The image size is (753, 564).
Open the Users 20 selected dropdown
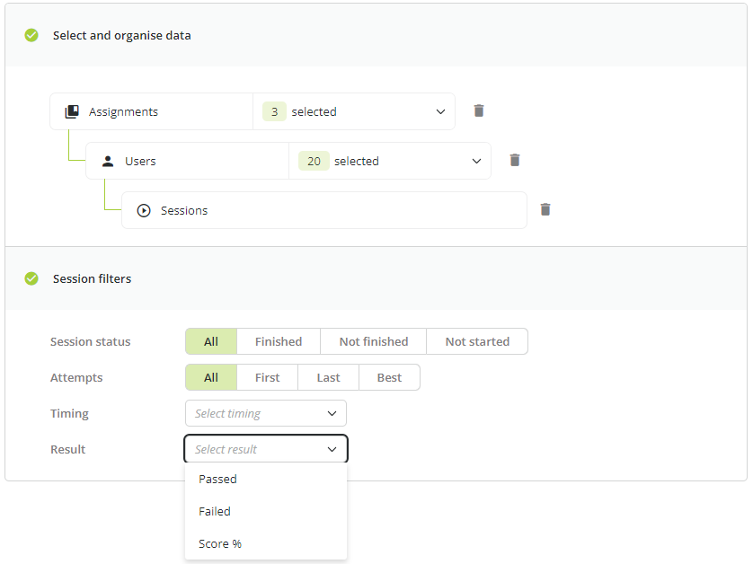click(x=390, y=161)
